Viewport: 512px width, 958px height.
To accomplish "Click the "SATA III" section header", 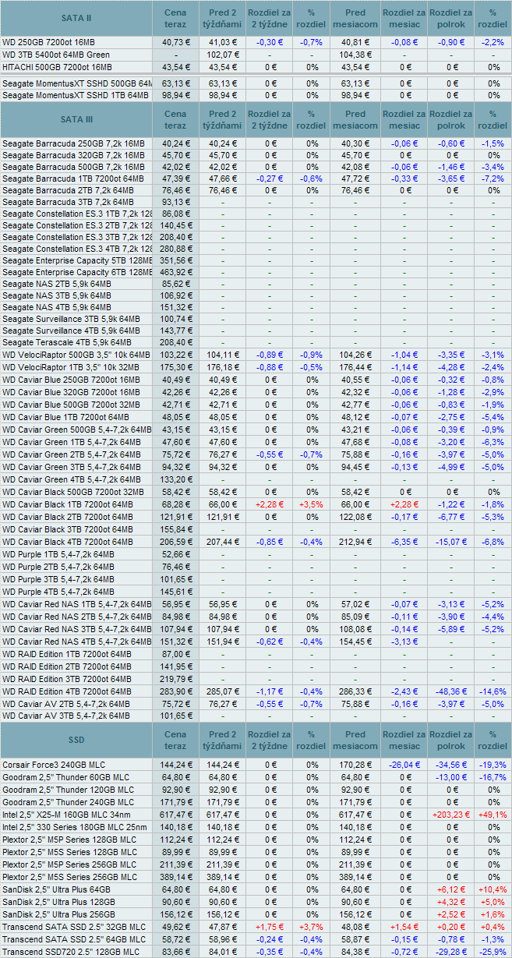I will coord(76,119).
